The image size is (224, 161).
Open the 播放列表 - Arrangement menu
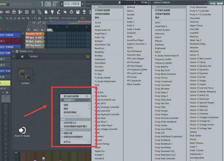click(x=63, y=18)
